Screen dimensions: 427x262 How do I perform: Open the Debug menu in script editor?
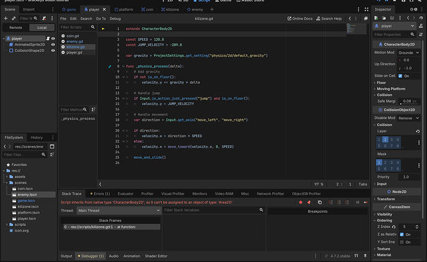coord(115,19)
